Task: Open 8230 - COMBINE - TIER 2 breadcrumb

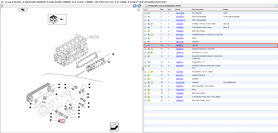Action: [97, 2]
